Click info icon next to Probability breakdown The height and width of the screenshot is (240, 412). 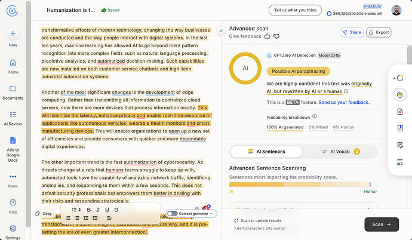(x=315, y=116)
